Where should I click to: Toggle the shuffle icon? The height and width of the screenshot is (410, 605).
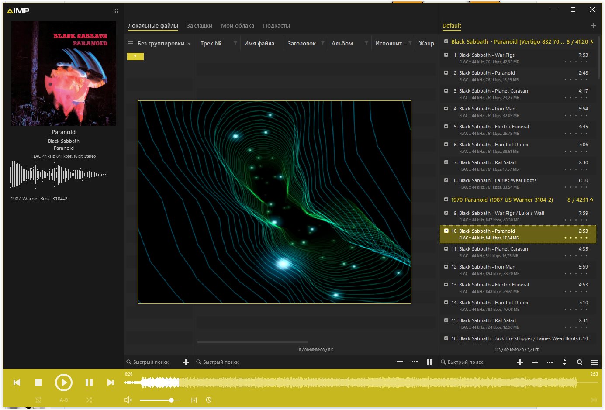89,400
